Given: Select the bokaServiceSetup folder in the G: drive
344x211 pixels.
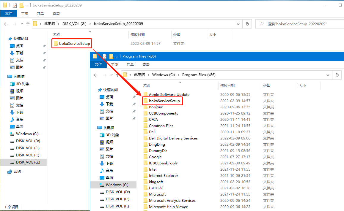Looking at the screenshot, I should click(74, 44).
